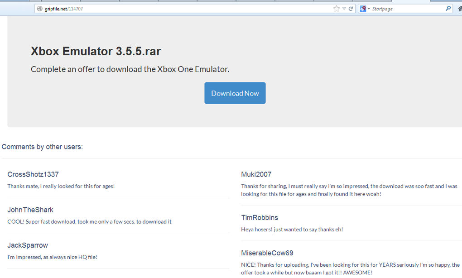Image resolution: width=462 pixels, height=278 pixels.
Task: Click the NICE! Thanks for uploading comment
Action: coord(350,268)
